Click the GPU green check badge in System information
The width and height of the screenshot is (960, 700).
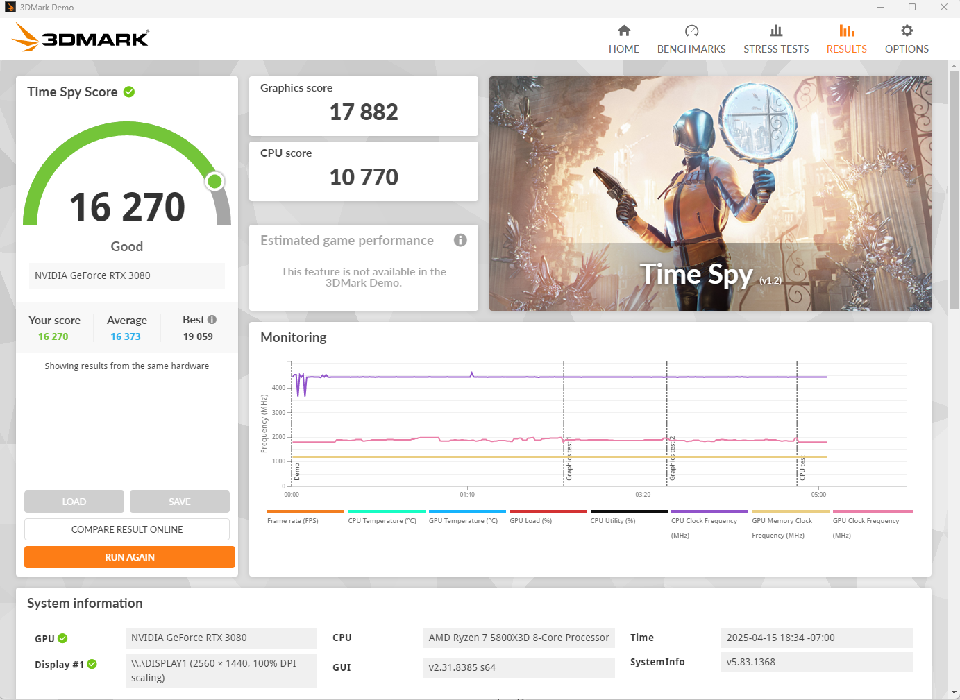coord(62,638)
